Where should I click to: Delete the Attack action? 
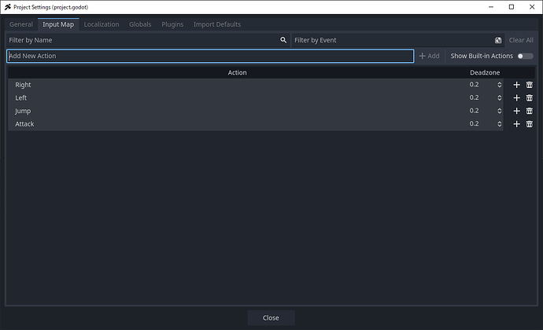click(530, 124)
